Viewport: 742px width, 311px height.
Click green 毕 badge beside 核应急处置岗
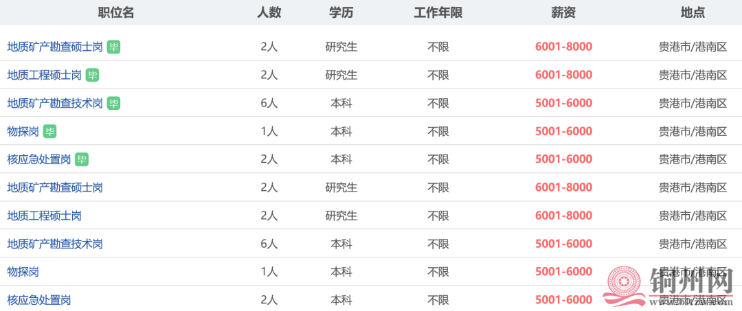pos(82,159)
